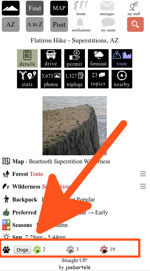Open the my stuff figure icon
150x271 pixels.
click(134, 6)
